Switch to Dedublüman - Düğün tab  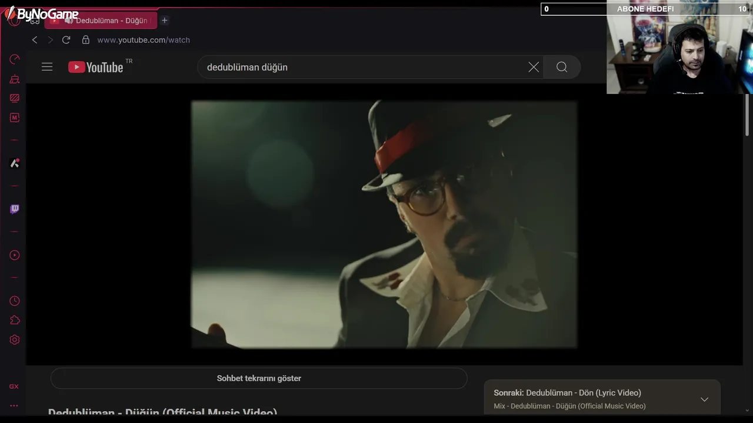click(x=101, y=21)
